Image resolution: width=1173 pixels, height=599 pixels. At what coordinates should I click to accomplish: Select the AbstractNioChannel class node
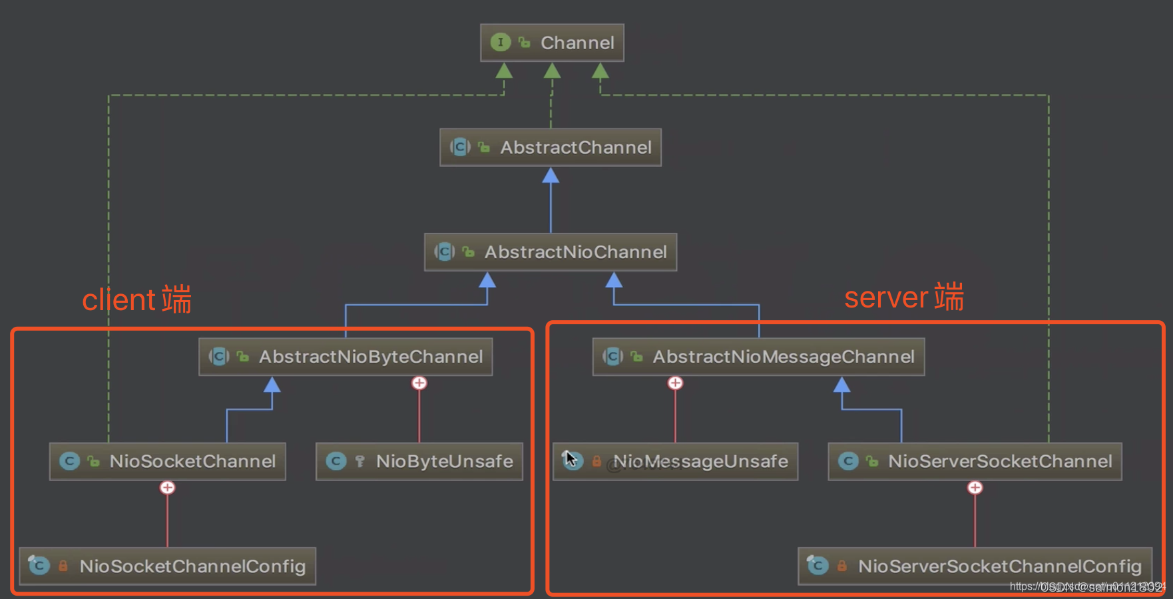point(551,252)
